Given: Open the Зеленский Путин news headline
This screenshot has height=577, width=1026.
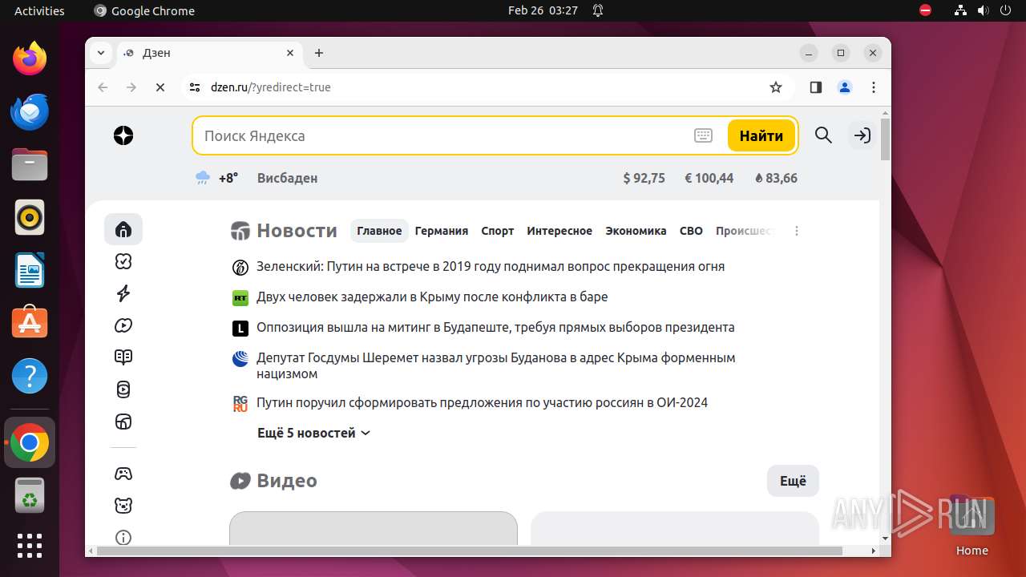Looking at the screenshot, I should pos(491,266).
